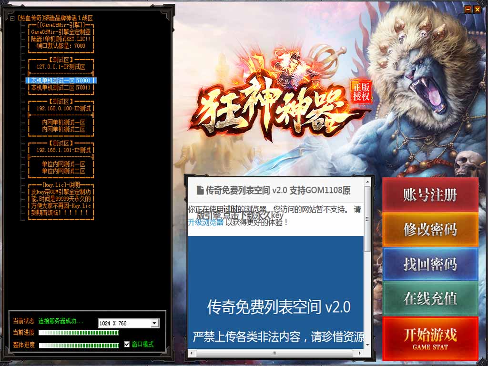
Task: Open the 账号注册 account registration button
Action: point(430,195)
